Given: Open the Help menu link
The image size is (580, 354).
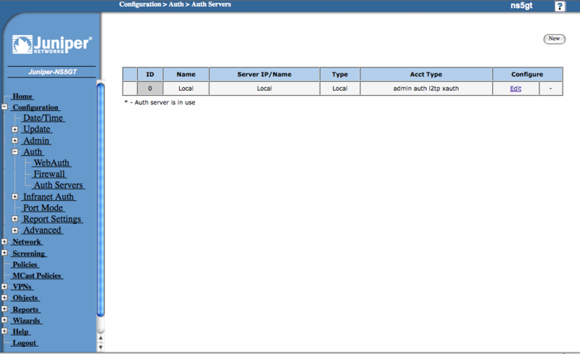Looking at the screenshot, I should 20,332.
